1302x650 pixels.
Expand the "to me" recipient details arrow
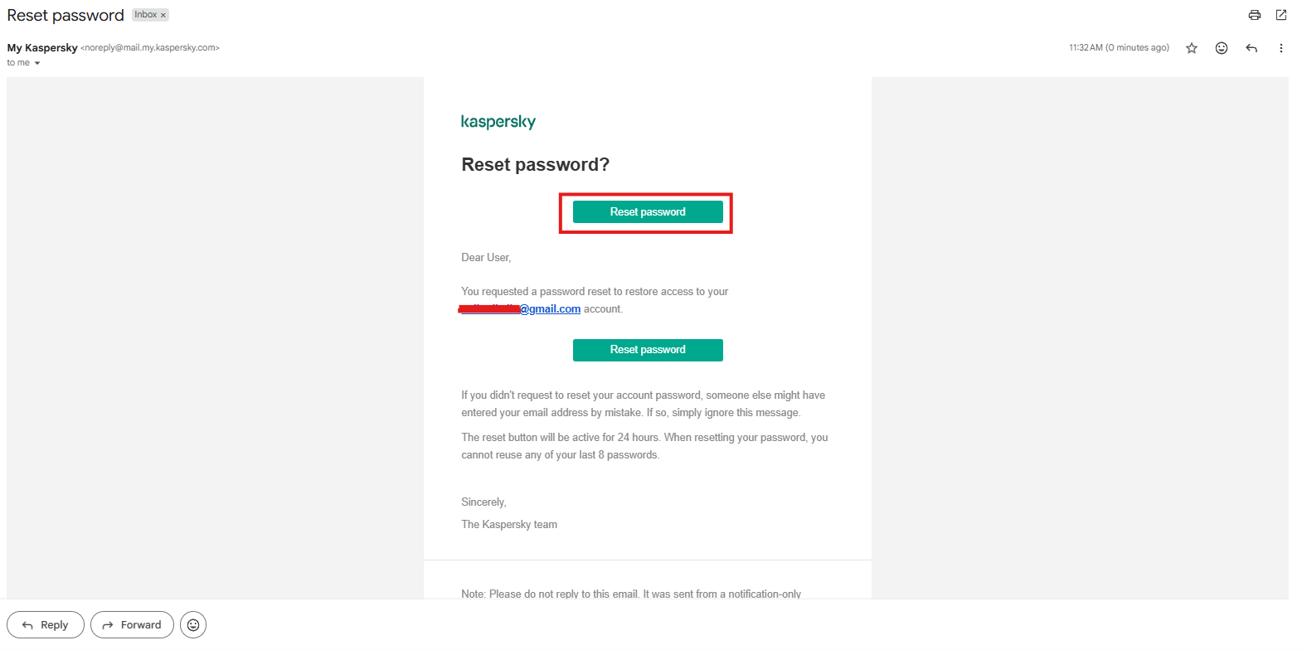[x=37, y=63]
